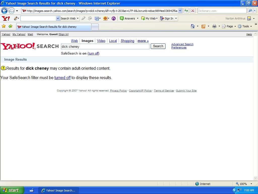Open the Page menu in command bar
Screen dimensions: 258x194
point(229,26)
